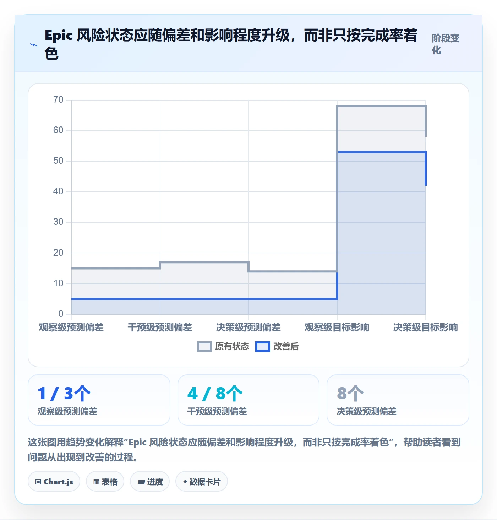Click the 干预级预测偏差 axis label under the chart

(x=160, y=327)
